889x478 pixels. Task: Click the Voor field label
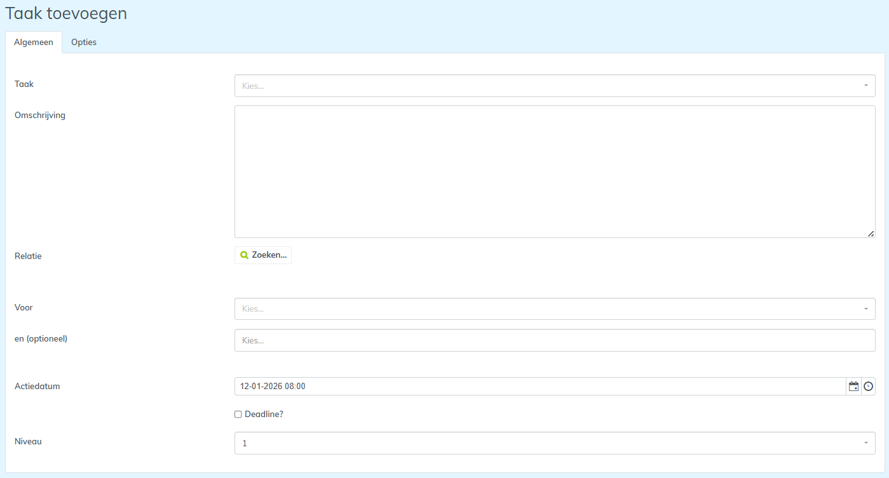point(24,307)
